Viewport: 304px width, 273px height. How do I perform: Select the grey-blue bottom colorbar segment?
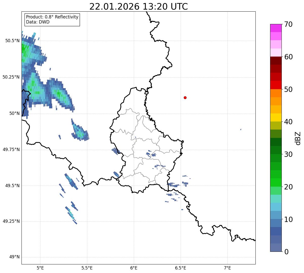coord(276,247)
